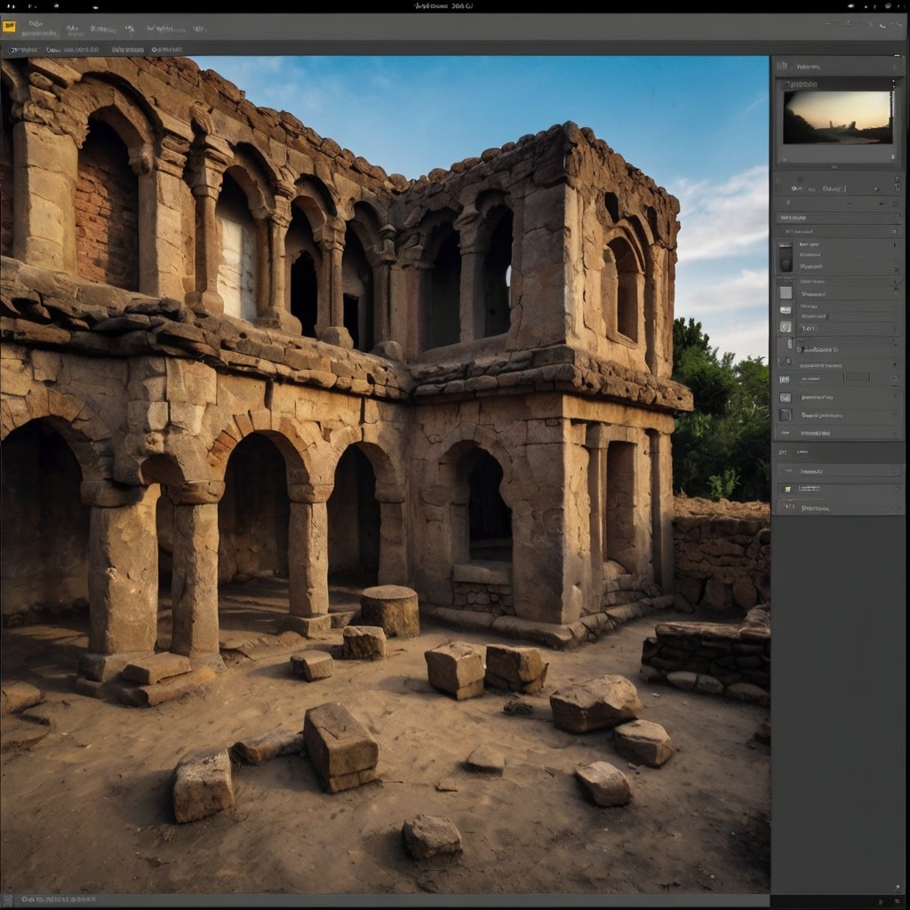
Task: Toggle the small circle at the slider row's right end
Action: [x=893, y=378]
